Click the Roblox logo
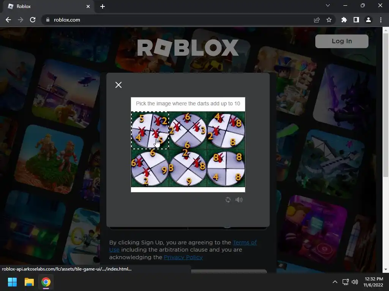 (188, 47)
